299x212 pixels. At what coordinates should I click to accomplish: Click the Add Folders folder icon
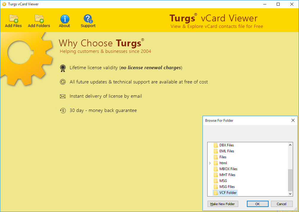39,18
